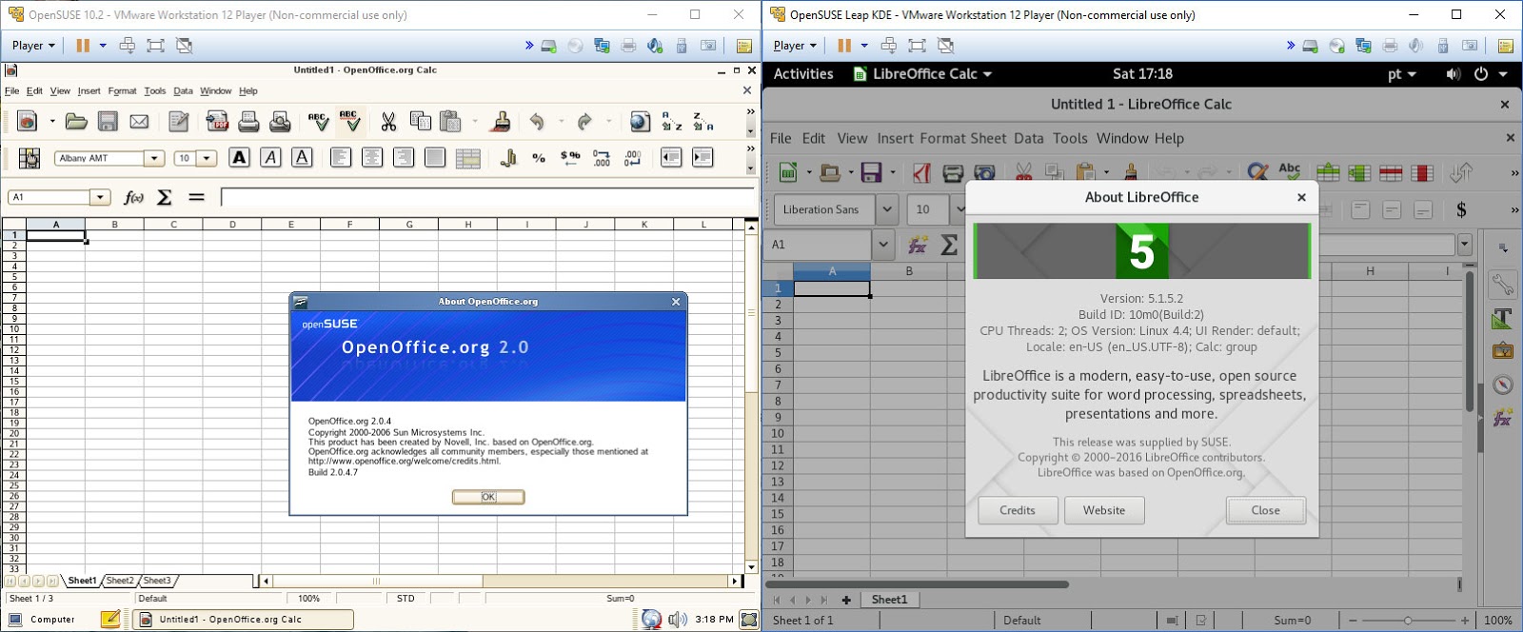Toggle Align Right in OpenOffice toolbar
The image size is (1523, 632).
[x=404, y=158]
